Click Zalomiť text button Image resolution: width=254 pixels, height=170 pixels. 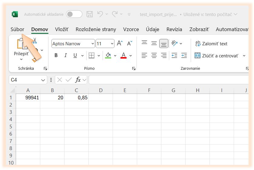coord(211,44)
